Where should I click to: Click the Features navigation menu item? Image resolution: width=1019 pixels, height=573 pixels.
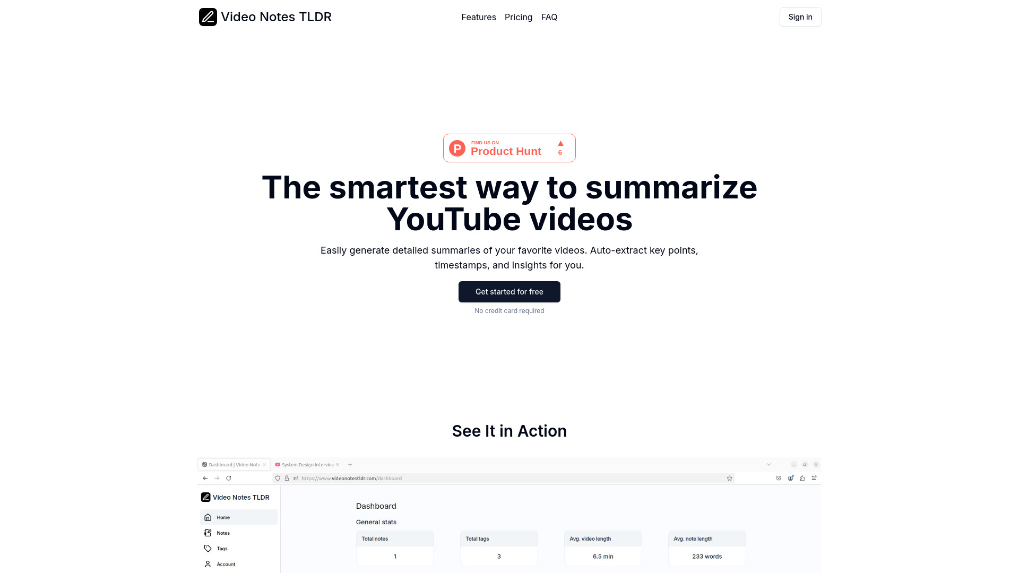pyautogui.click(x=479, y=17)
